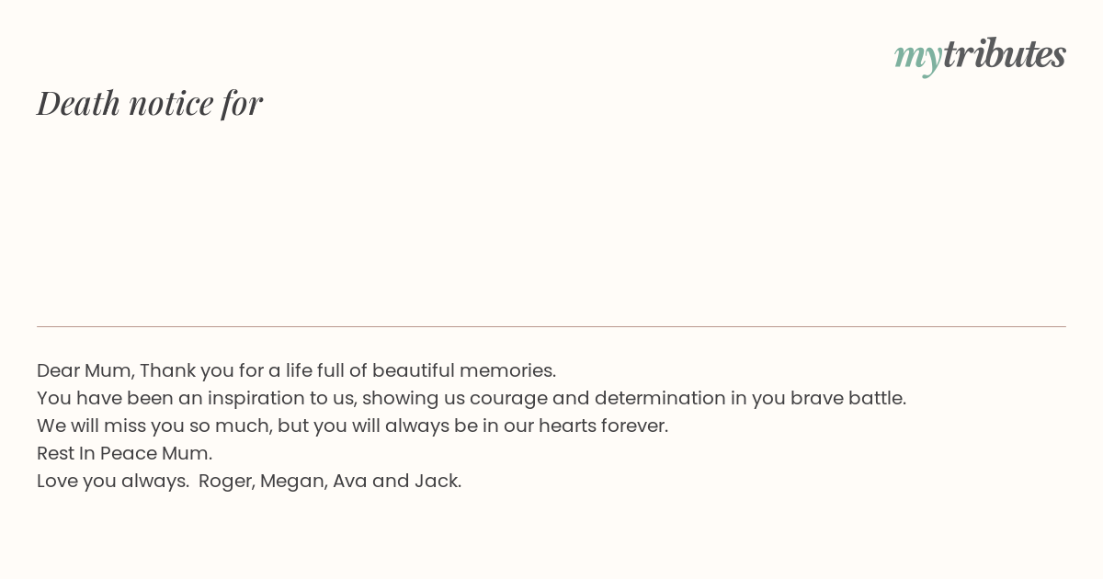Select the green 'my' in the logo
Screen dimensions: 1103x579
(917, 58)
